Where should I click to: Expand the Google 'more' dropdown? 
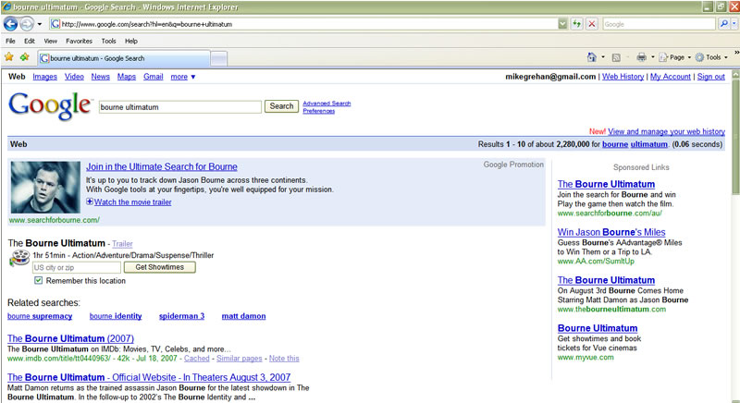point(182,77)
